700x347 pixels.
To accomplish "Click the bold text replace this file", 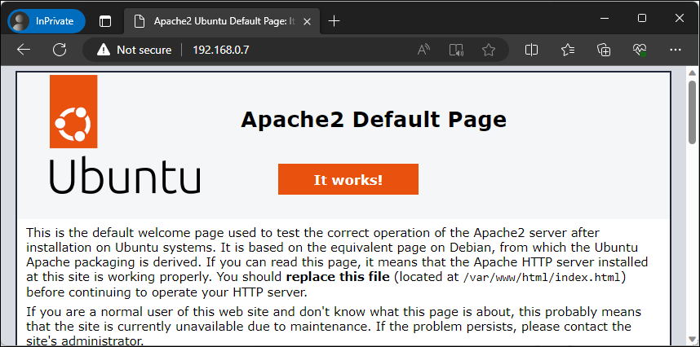I will (338, 277).
